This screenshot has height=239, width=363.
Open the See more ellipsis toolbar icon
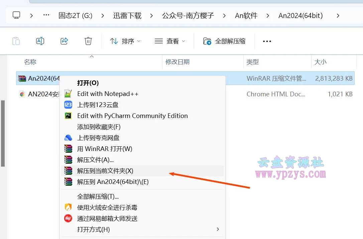pos(266,41)
